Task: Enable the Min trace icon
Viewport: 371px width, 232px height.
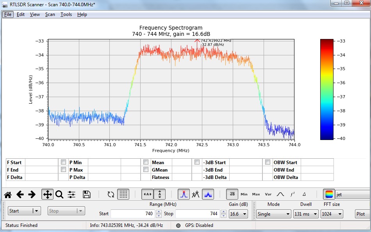Action: click(x=244, y=195)
